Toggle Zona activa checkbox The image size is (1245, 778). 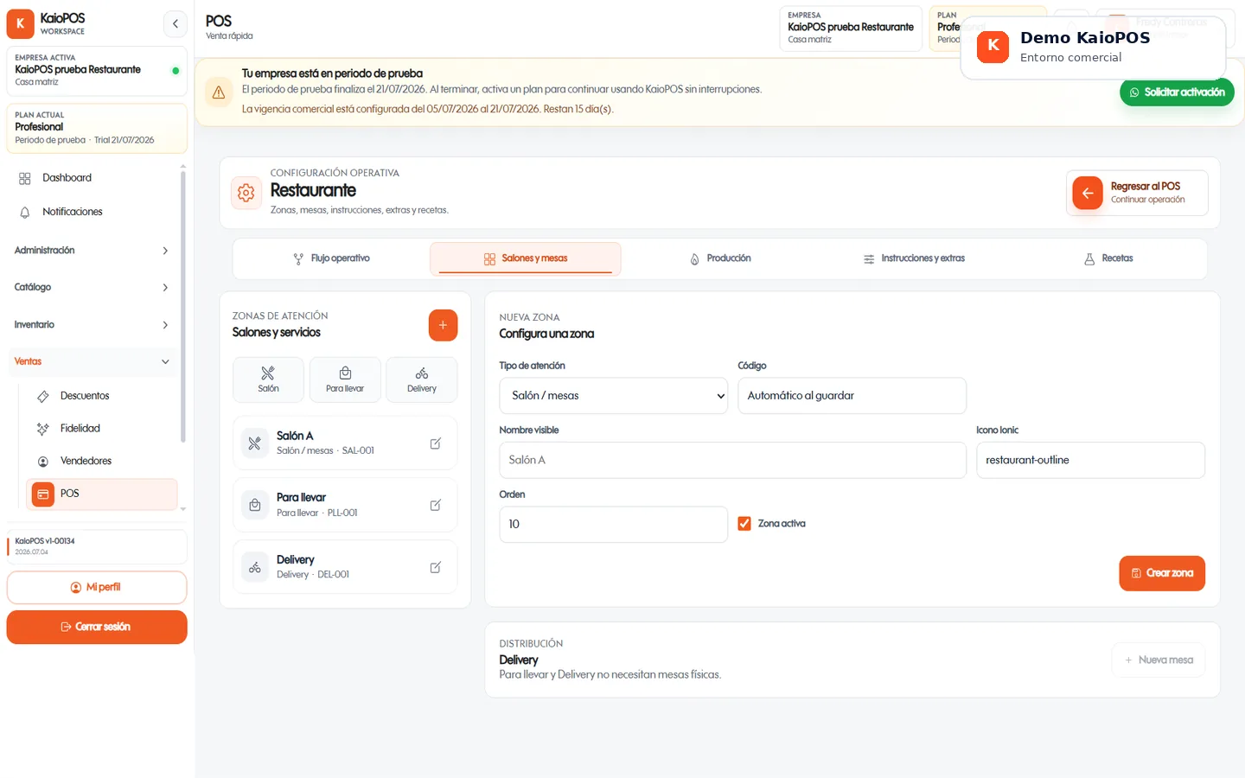click(744, 524)
